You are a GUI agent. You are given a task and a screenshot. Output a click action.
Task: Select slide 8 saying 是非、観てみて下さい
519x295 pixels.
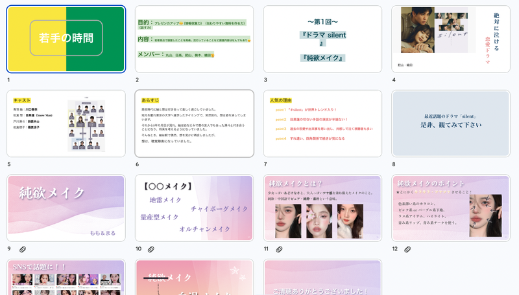tap(451, 124)
